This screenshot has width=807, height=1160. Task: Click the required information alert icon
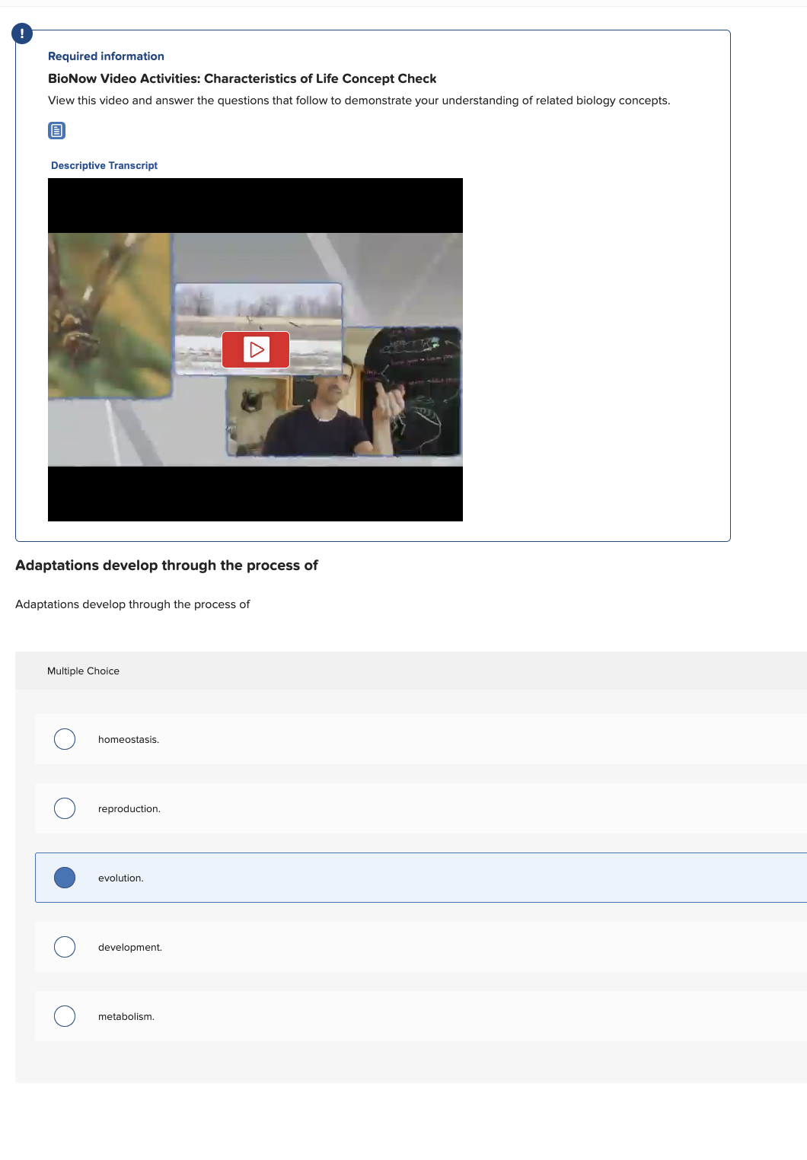click(22, 33)
